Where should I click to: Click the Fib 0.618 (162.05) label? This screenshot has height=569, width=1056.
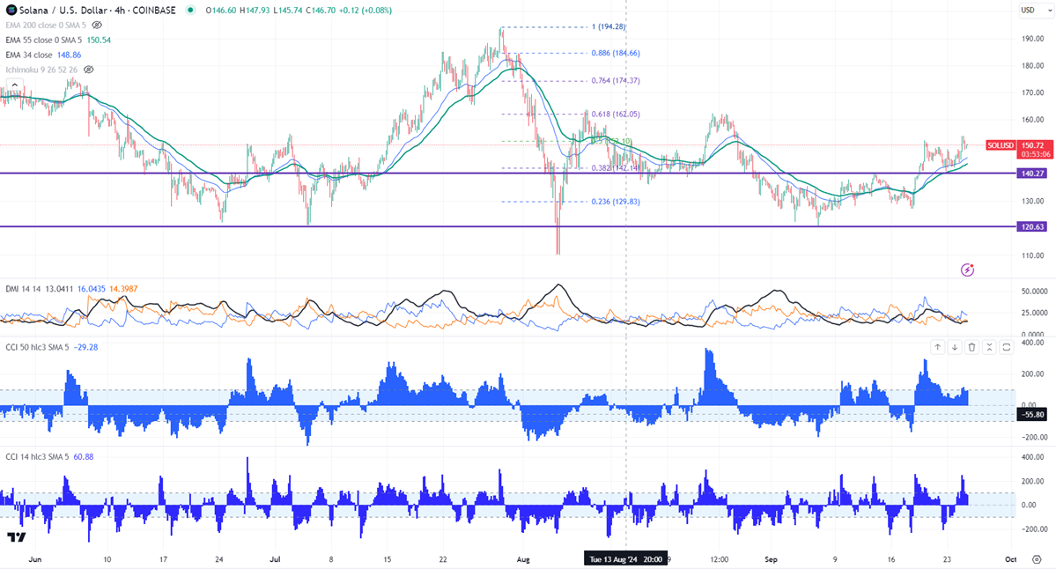pos(616,115)
